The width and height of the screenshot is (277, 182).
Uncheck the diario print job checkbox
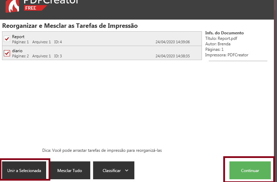point(7,53)
